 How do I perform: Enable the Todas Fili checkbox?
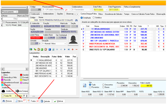pos(3,96)
